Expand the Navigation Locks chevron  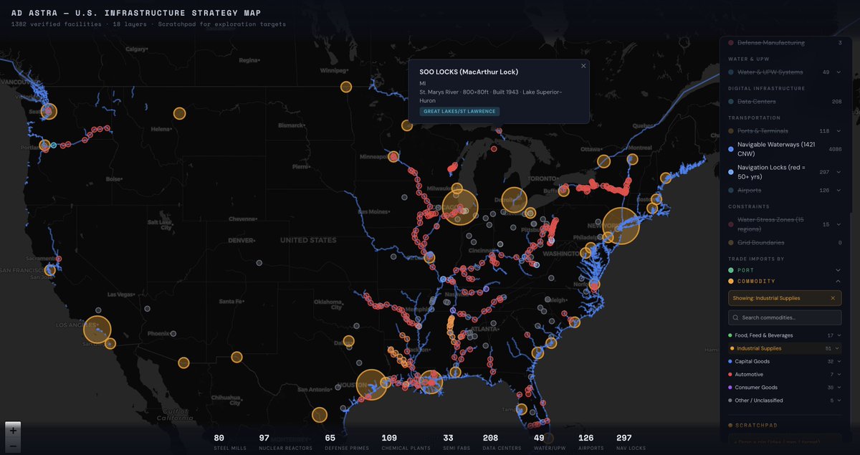pyautogui.click(x=838, y=172)
